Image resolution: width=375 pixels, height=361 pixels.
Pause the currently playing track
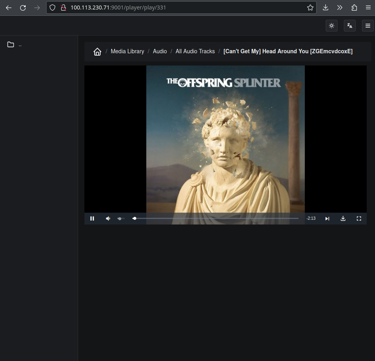point(92,218)
